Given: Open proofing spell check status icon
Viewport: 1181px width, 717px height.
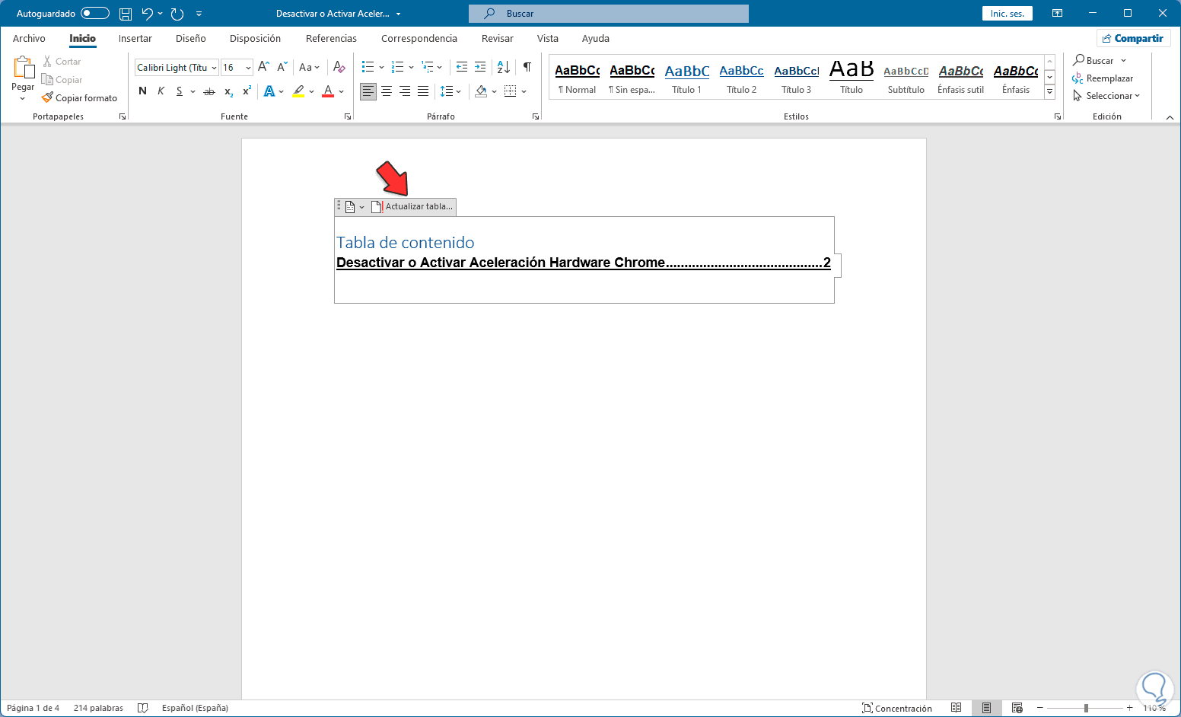Looking at the screenshot, I should [x=142, y=708].
